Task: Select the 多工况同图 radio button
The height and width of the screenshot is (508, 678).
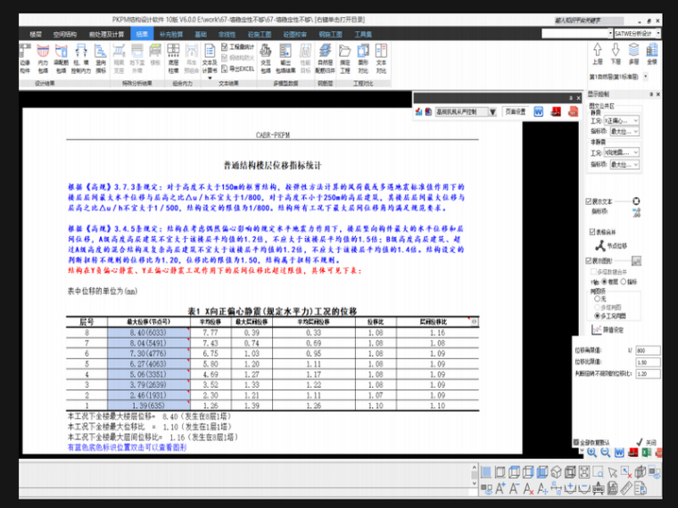Action: [597, 315]
